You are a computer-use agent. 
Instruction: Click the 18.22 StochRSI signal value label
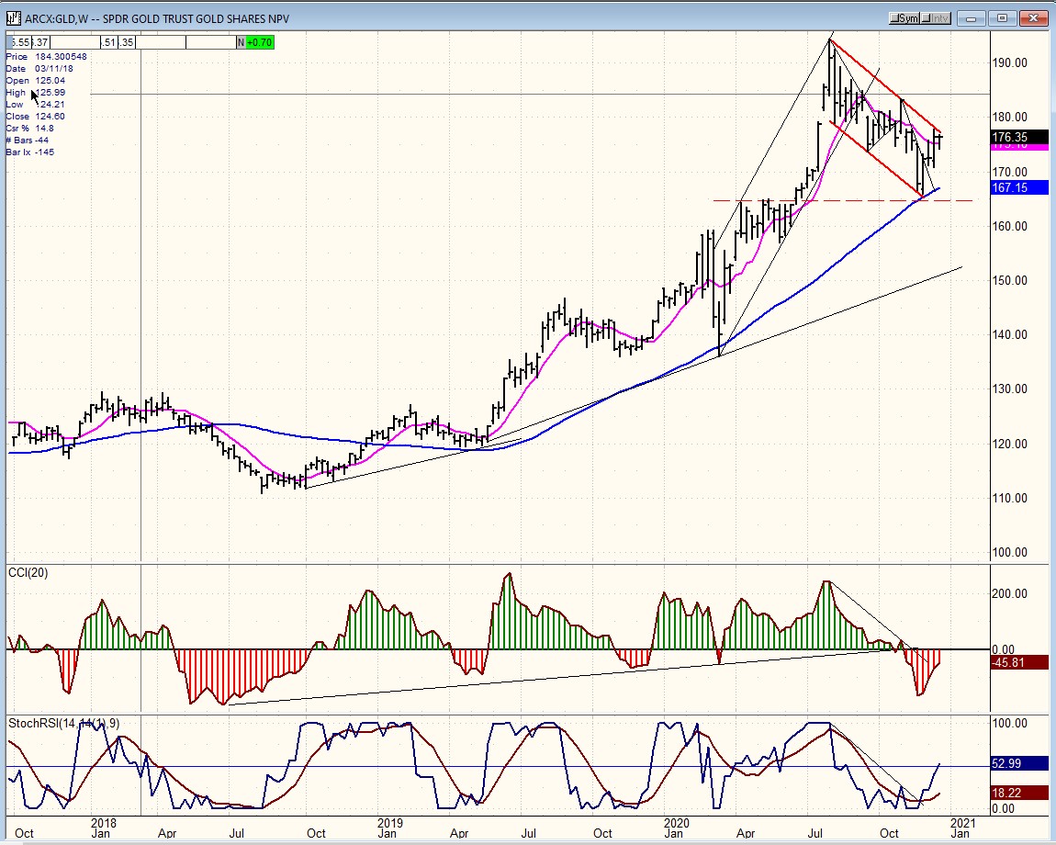pyautogui.click(x=1019, y=793)
